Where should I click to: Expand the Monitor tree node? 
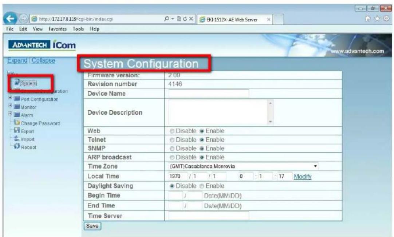tap(10, 106)
